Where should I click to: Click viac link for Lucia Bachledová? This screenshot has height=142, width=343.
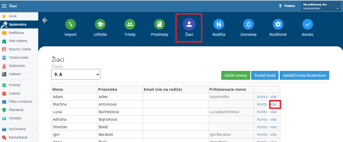point(274,112)
